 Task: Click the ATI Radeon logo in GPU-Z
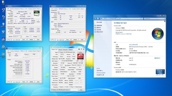80,57
